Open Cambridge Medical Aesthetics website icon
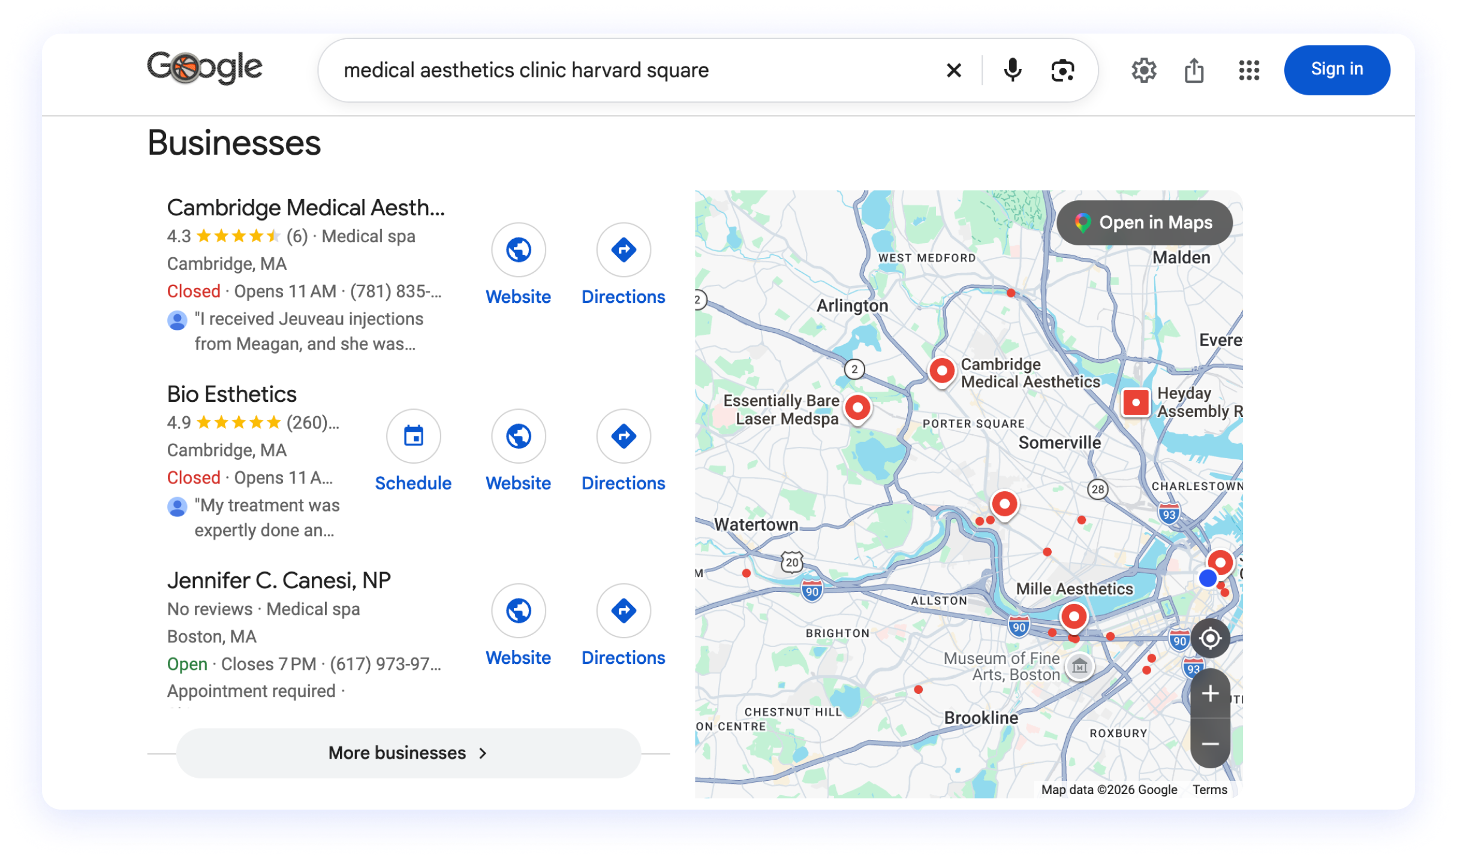 pyautogui.click(x=519, y=250)
